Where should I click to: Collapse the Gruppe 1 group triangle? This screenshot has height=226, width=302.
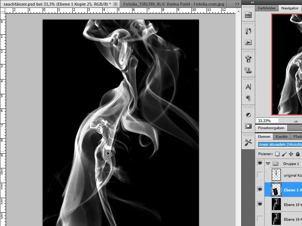point(268,163)
